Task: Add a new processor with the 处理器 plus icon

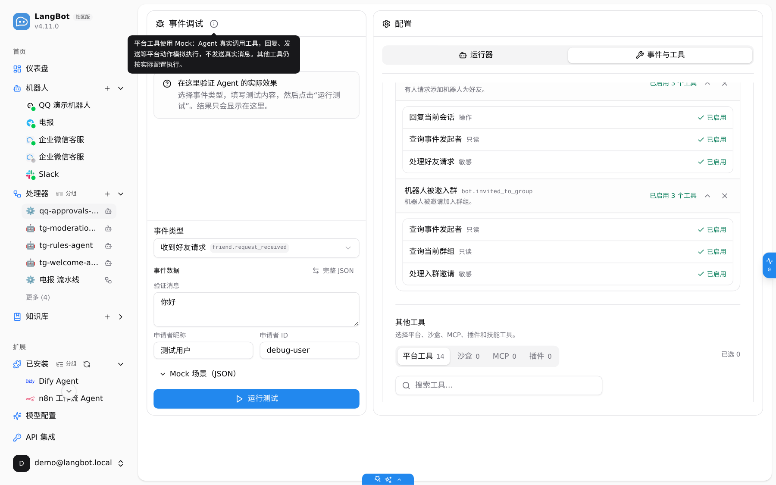Action: click(x=107, y=194)
